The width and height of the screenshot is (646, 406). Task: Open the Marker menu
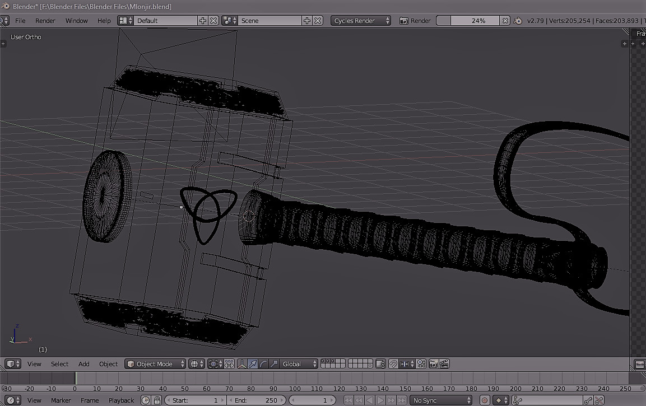click(61, 400)
